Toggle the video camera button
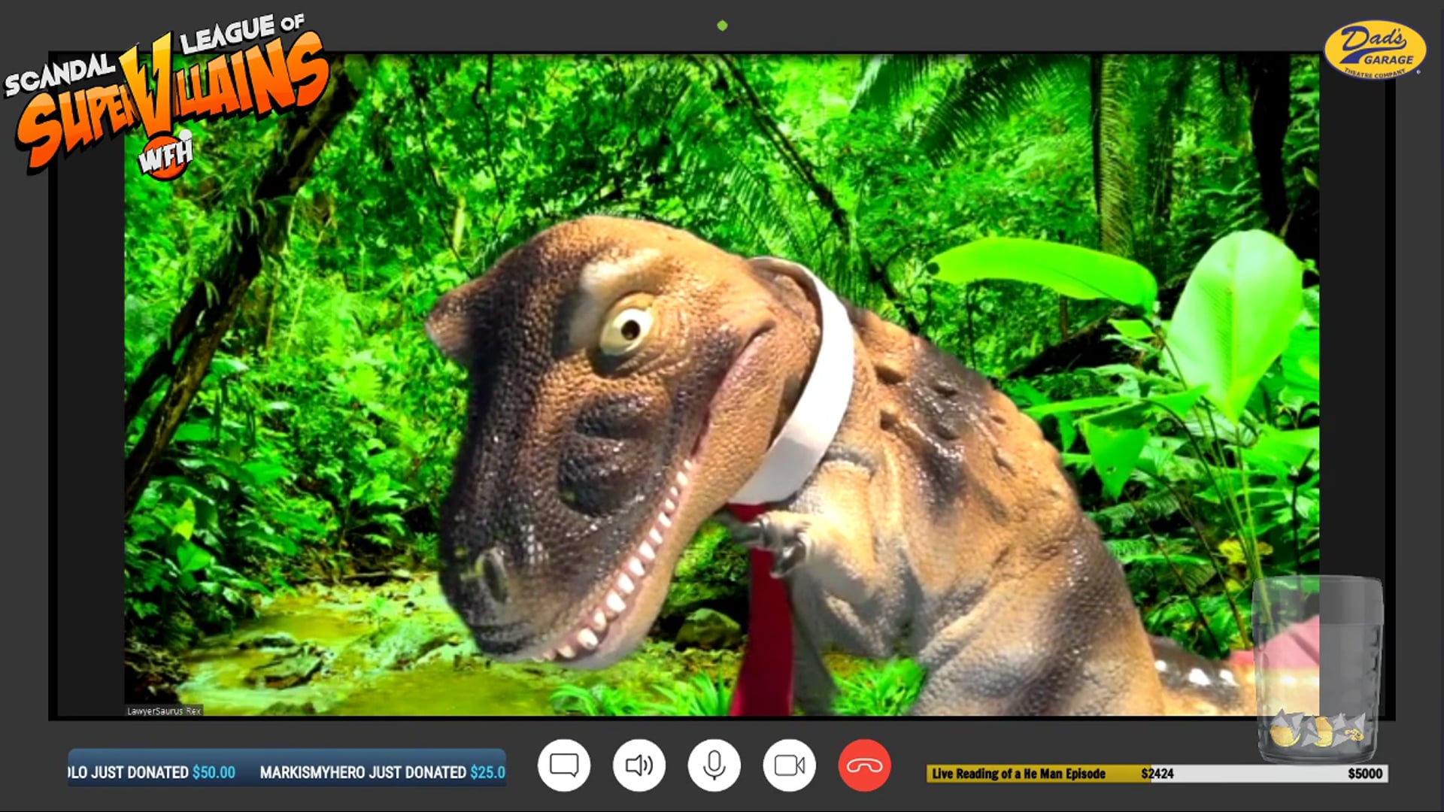Image resolution: width=1444 pixels, height=812 pixels. 789,765
